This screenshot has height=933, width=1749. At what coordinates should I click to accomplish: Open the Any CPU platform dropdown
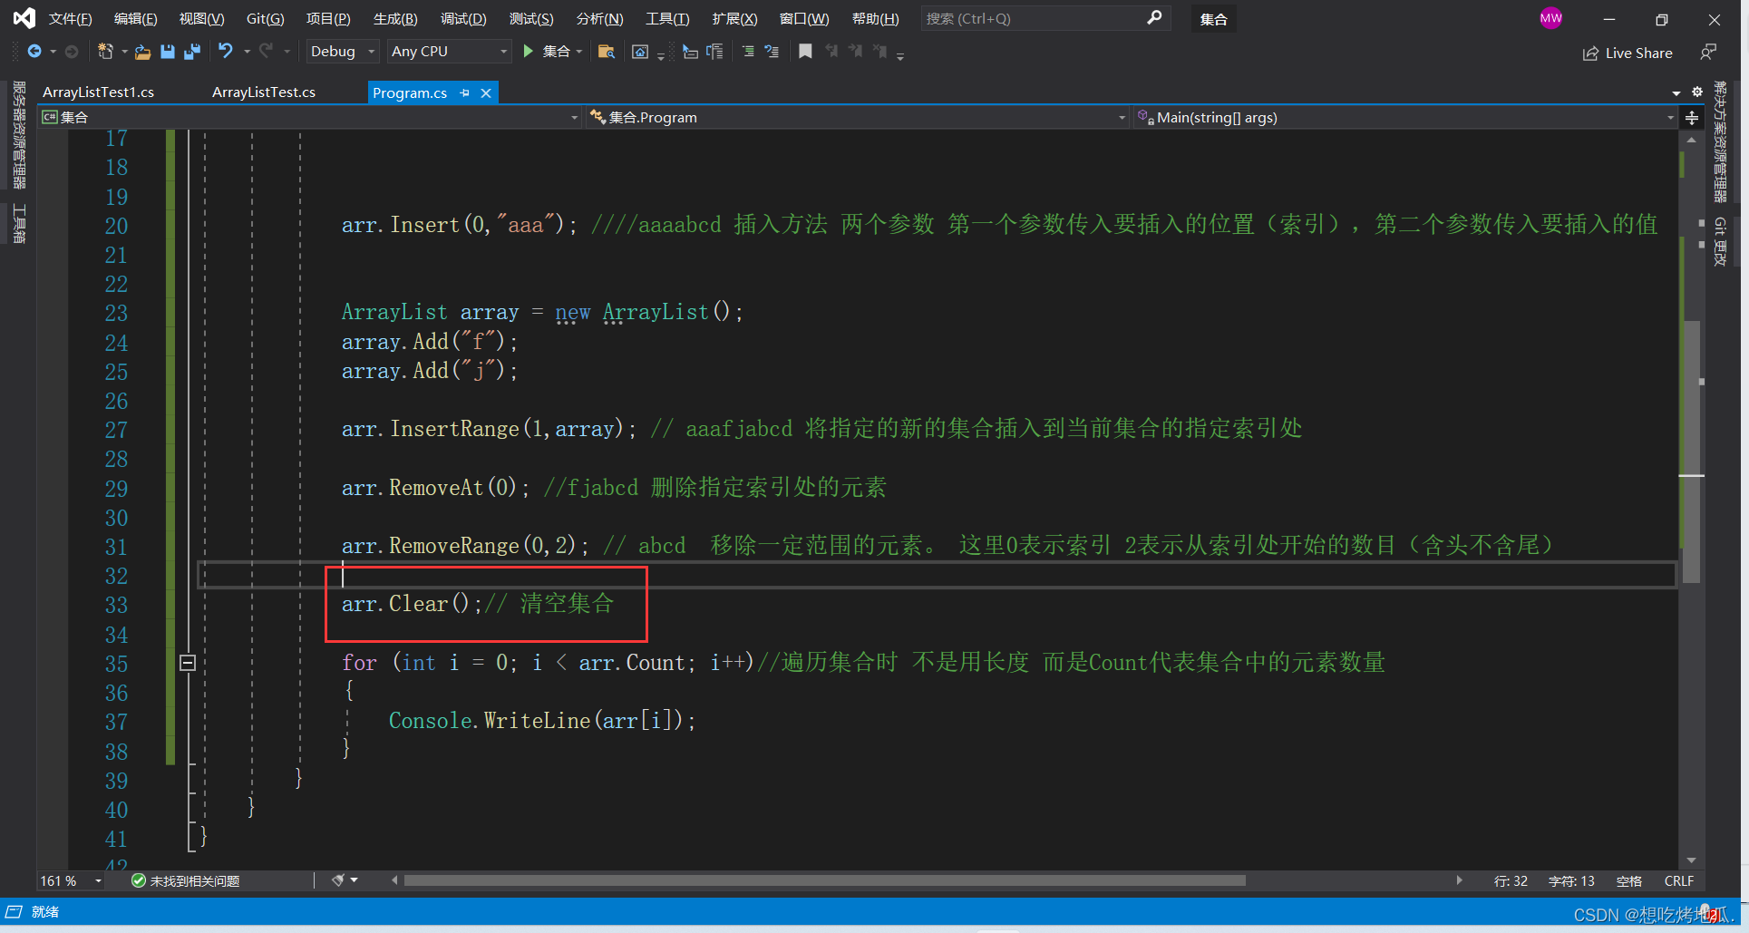coord(449,52)
